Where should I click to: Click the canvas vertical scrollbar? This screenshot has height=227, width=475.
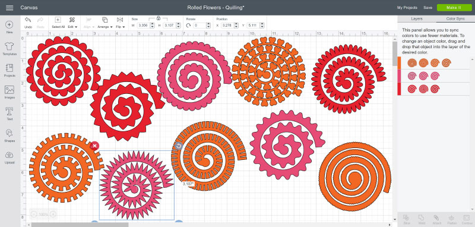coord(394,53)
